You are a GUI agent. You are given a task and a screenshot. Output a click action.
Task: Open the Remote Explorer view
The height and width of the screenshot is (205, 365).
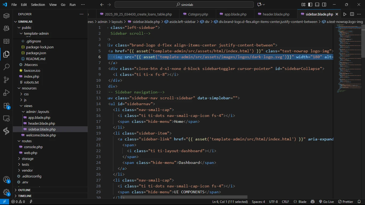[x=6, y=119]
